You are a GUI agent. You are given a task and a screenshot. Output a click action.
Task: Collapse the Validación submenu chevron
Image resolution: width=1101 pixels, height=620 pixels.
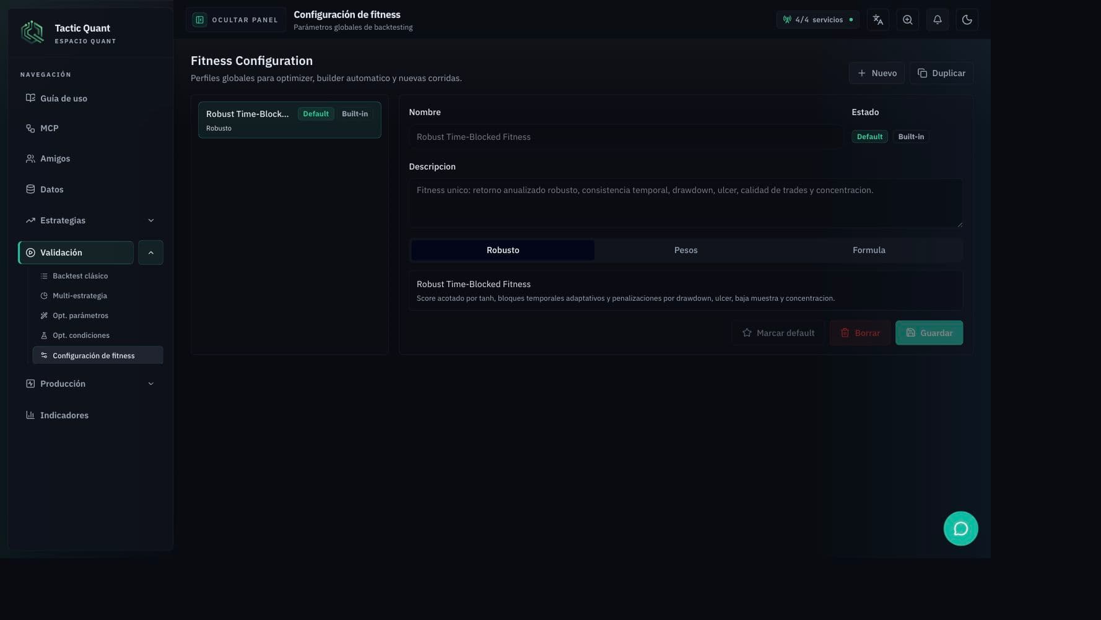coord(150,252)
